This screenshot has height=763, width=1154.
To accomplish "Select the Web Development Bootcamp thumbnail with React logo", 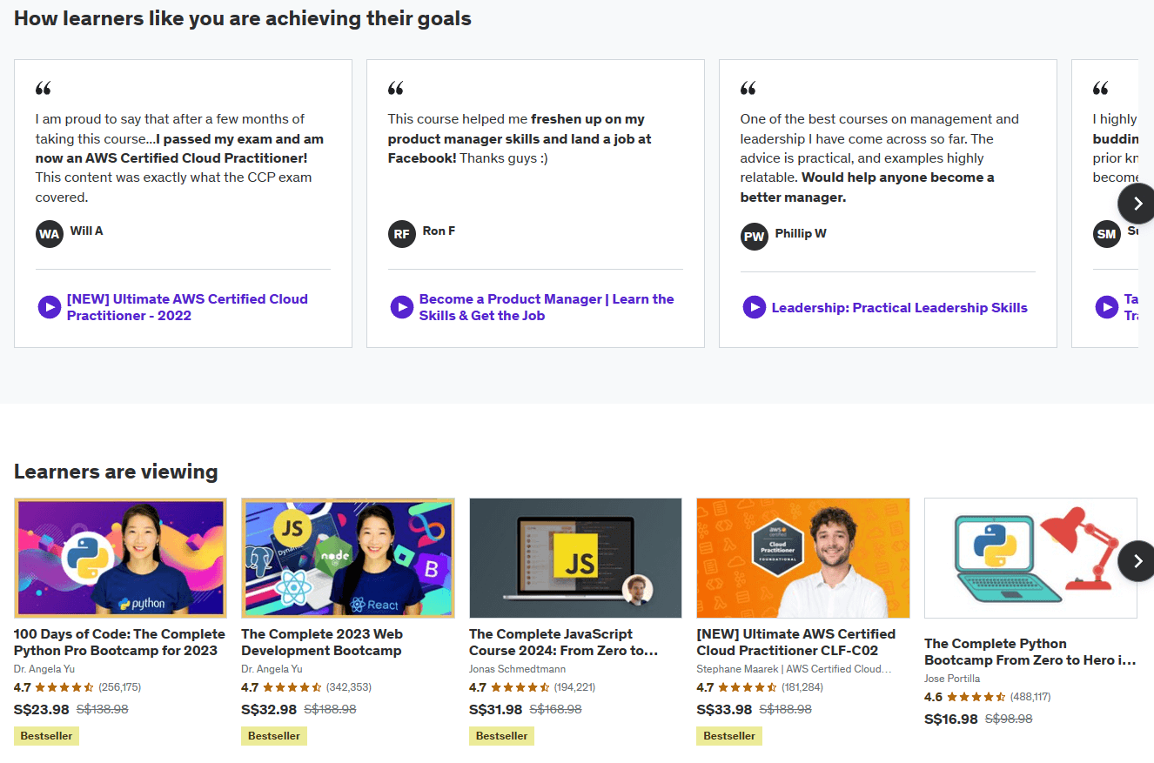I will (x=348, y=558).
